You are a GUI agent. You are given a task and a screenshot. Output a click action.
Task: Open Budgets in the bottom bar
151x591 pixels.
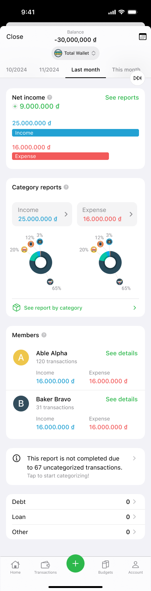(x=106, y=567)
